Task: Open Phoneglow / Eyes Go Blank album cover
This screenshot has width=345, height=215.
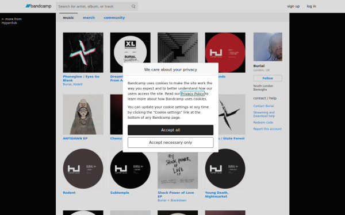Action: pyautogui.click(x=83, y=52)
